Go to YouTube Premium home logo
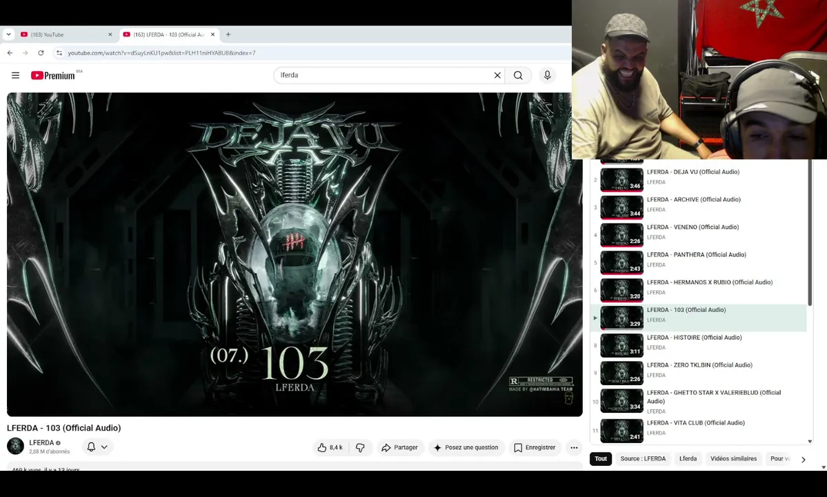827x497 pixels. (52, 75)
